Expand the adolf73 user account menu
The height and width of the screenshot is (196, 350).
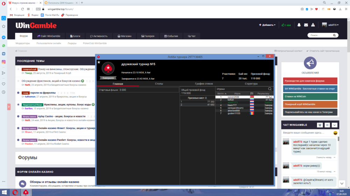(330, 25)
